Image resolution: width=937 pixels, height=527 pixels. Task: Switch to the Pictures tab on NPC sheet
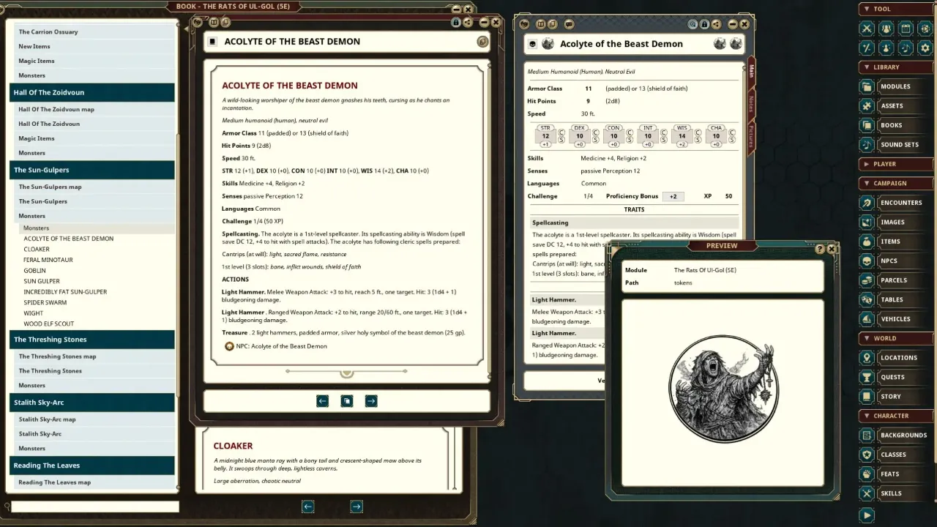coord(752,135)
